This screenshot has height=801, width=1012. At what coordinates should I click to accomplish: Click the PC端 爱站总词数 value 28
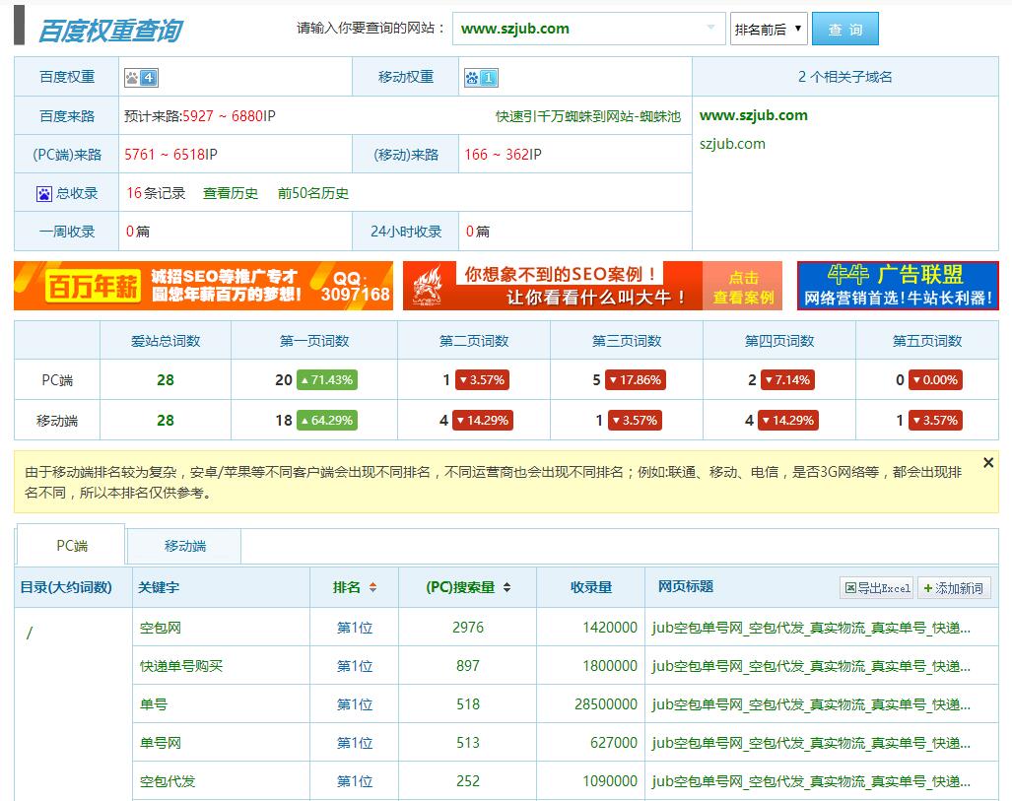[166, 380]
